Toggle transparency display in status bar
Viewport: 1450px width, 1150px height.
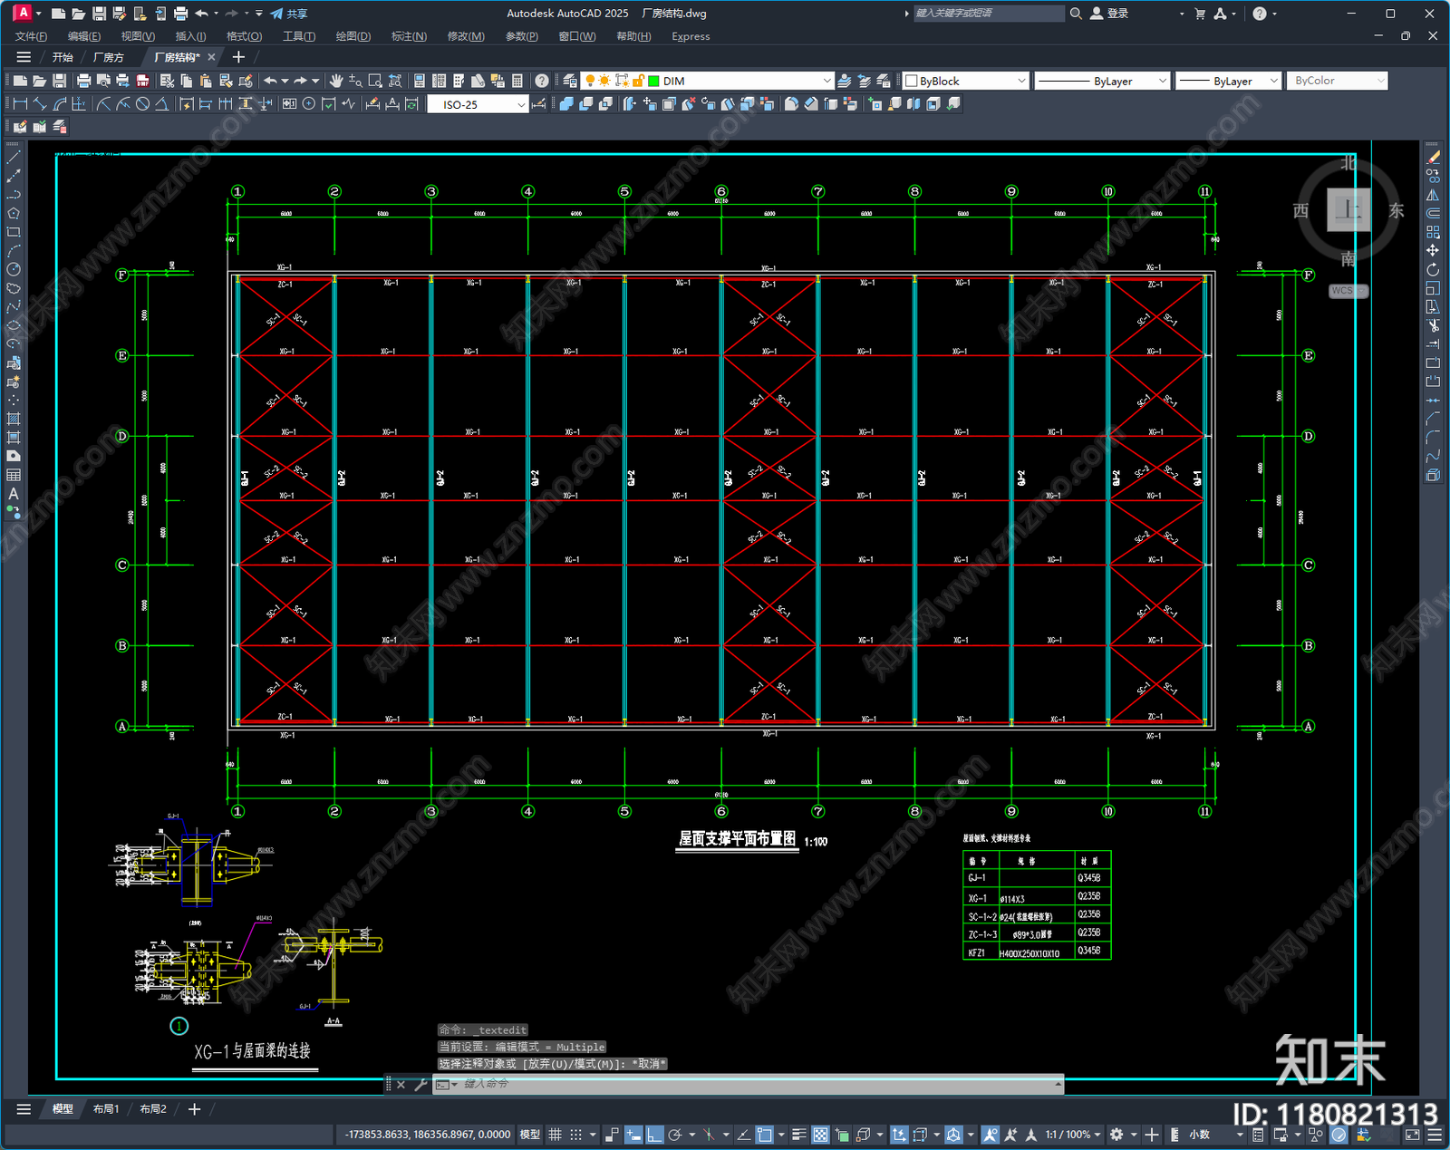[820, 1135]
